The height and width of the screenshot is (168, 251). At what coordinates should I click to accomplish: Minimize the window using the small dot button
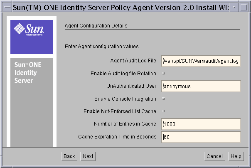pos(234,7)
